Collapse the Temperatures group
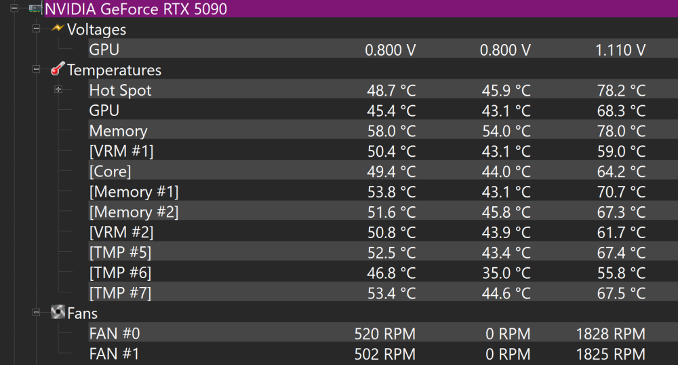This screenshot has height=365, width=678. point(37,69)
